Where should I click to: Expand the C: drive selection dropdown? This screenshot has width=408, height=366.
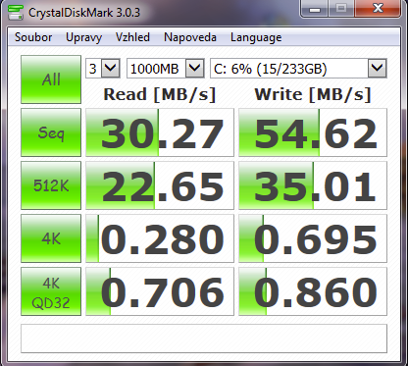(378, 69)
